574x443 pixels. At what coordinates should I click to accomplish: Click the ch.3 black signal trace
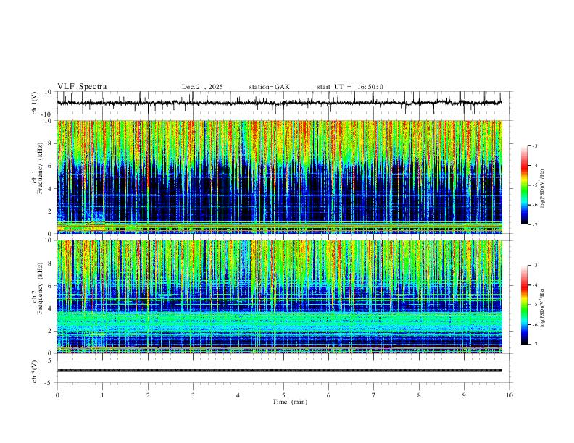click(x=280, y=371)
